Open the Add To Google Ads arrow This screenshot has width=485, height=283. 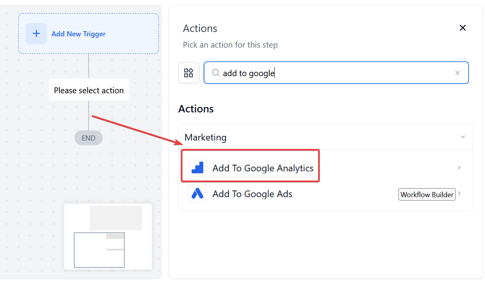[x=459, y=194]
